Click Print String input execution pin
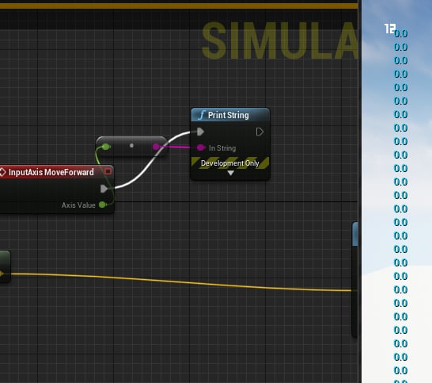 pyautogui.click(x=201, y=132)
